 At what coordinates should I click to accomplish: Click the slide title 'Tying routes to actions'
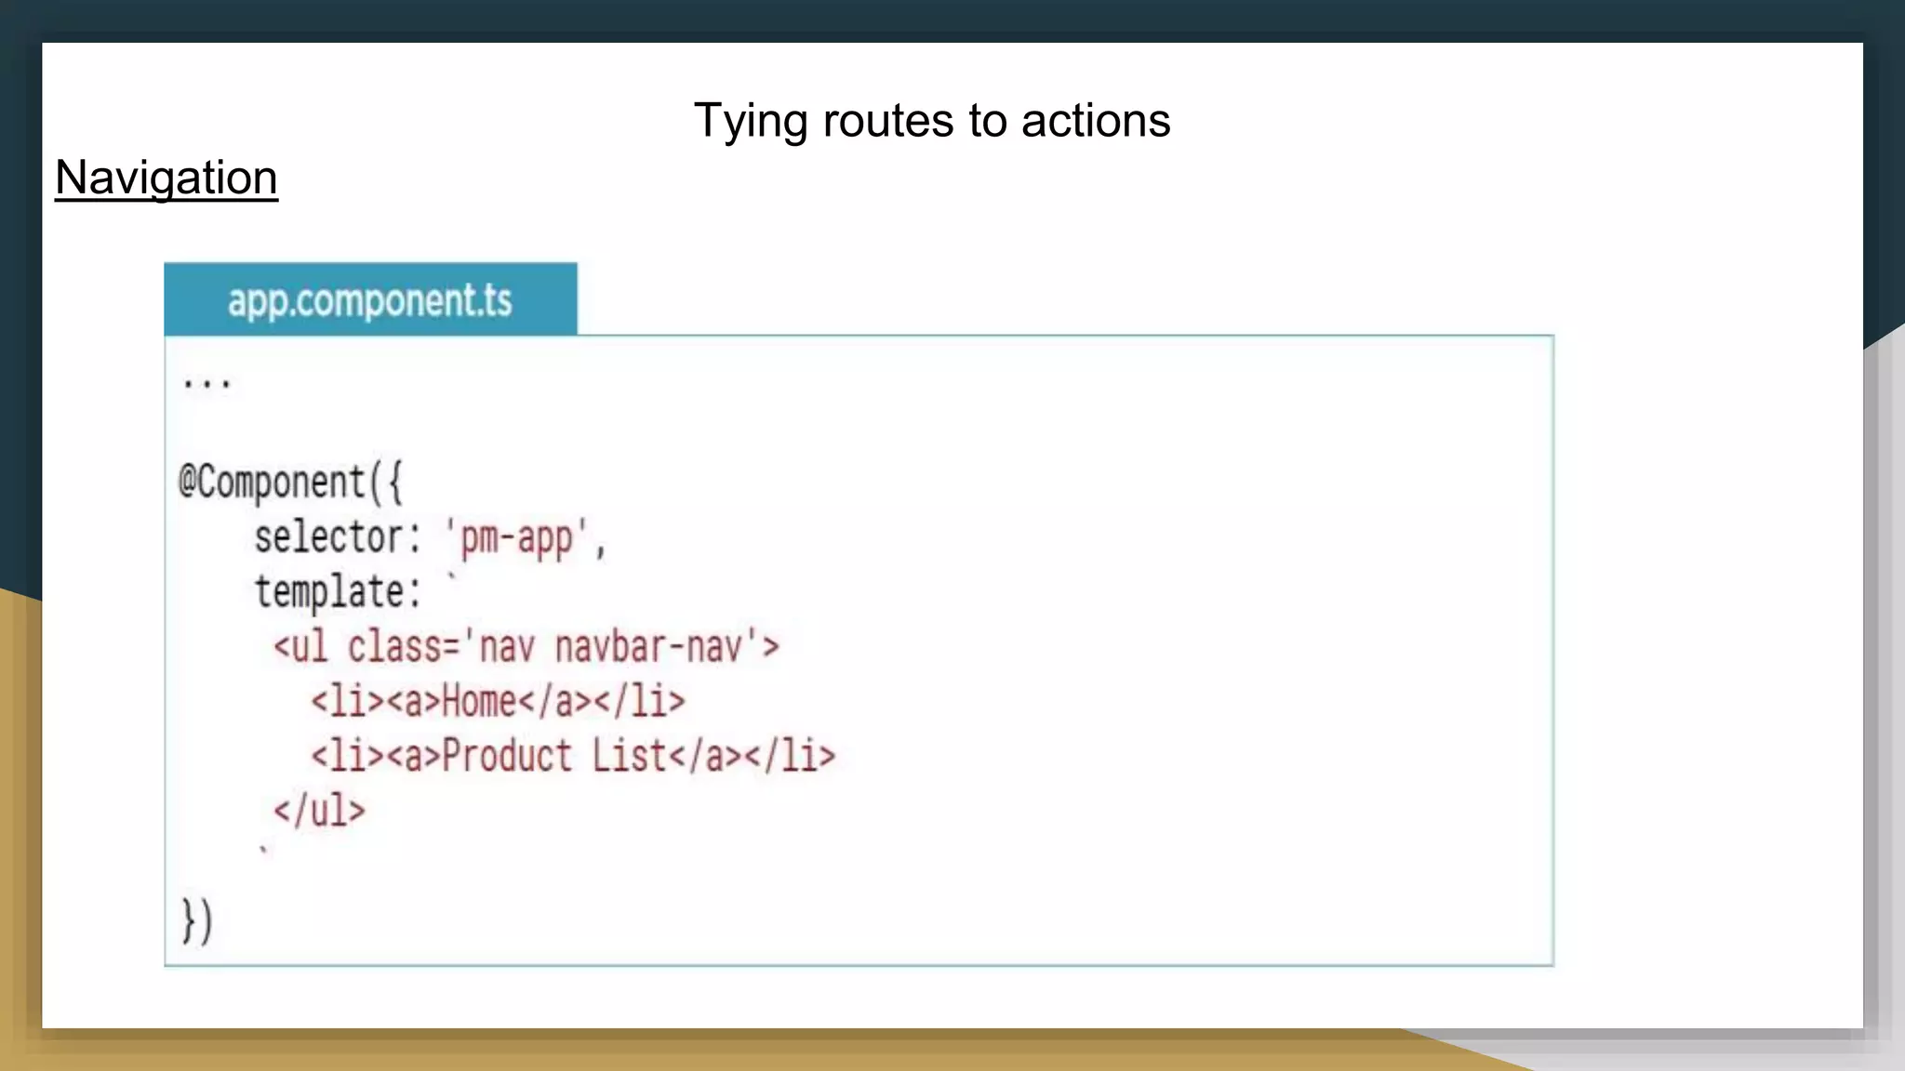(932, 121)
